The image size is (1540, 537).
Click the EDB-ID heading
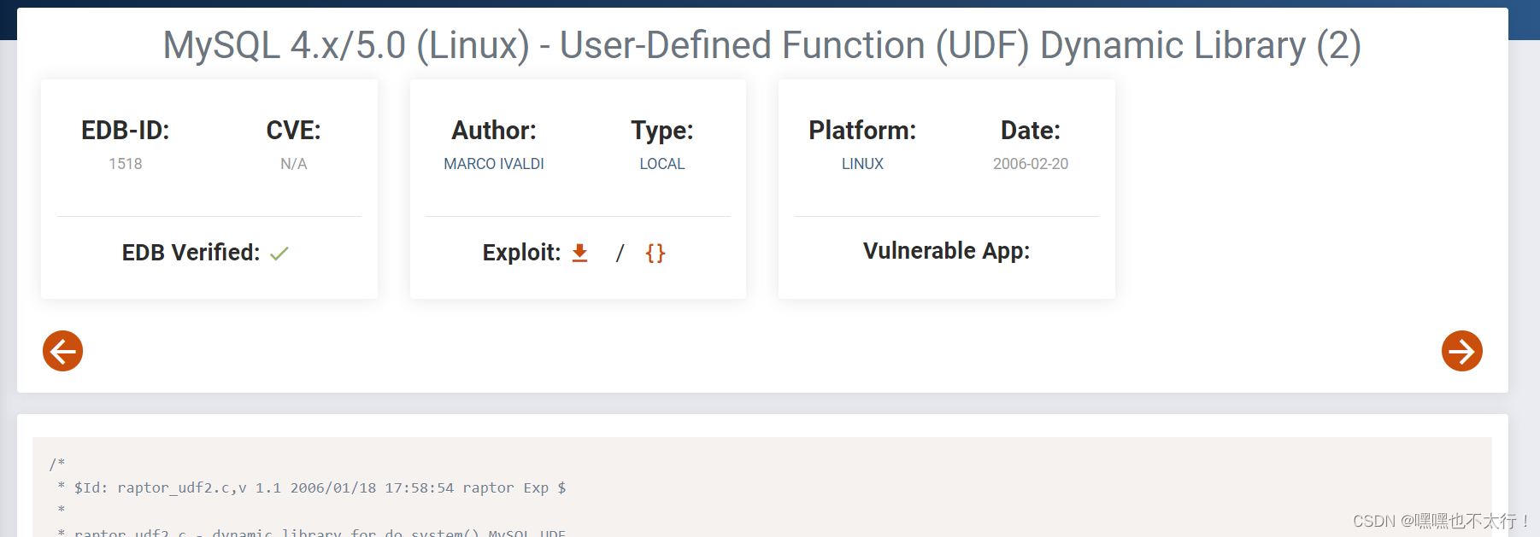(x=126, y=131)
